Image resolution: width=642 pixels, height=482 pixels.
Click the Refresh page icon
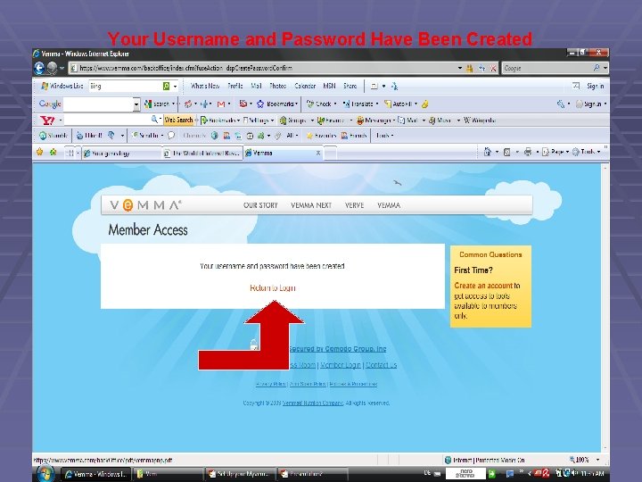pyautogui.click(x=481, y=69)
